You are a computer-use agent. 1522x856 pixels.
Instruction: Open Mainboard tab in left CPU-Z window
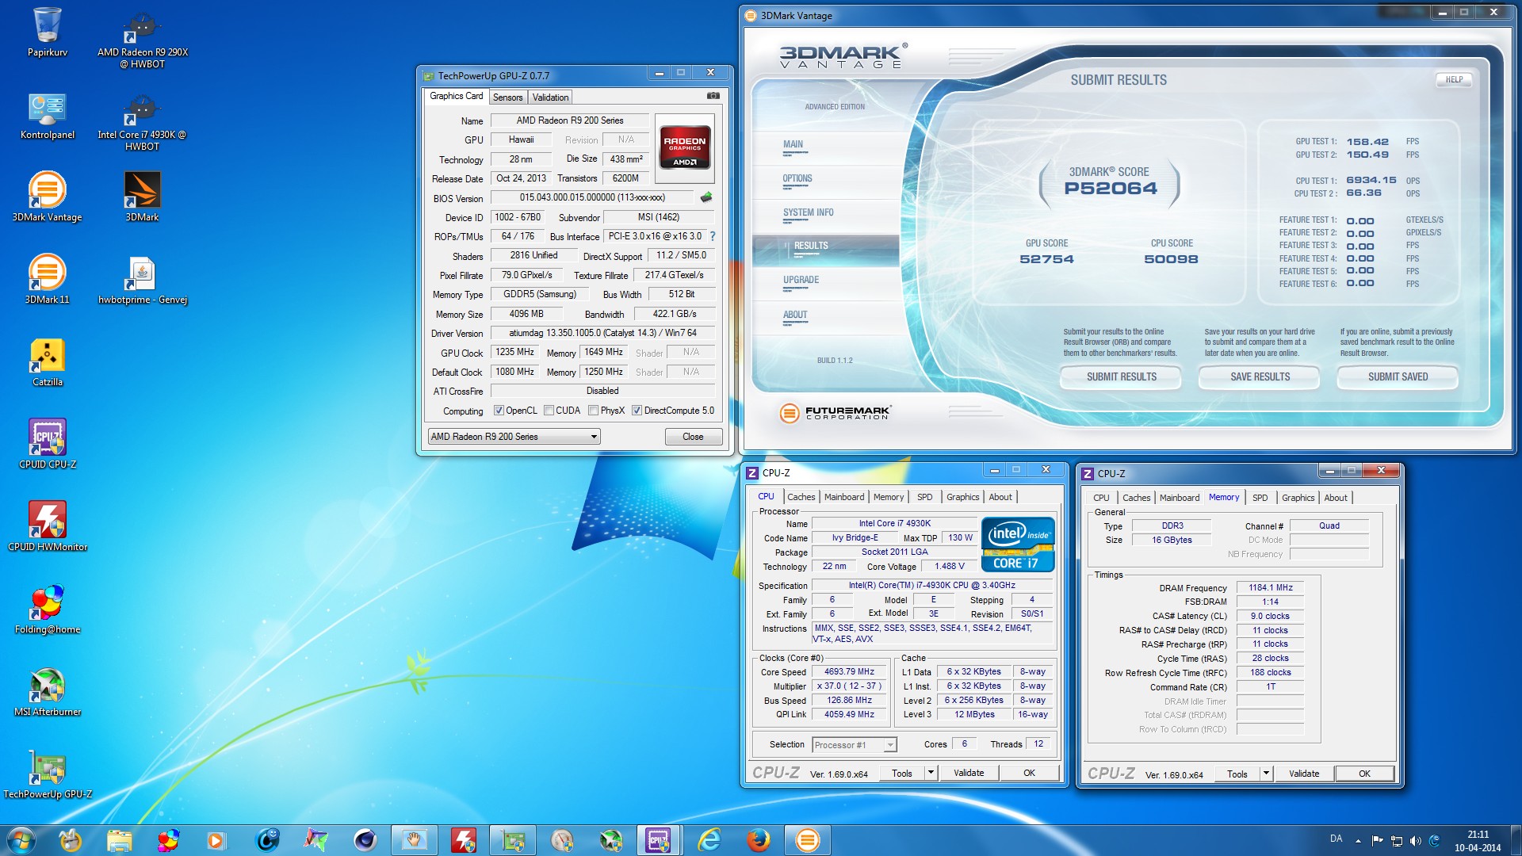click(x=844, y=497)
